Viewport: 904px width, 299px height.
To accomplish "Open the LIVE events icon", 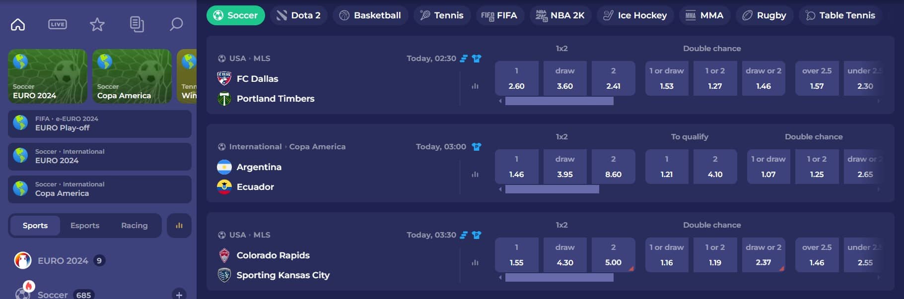I will click(x=58, y=24).
